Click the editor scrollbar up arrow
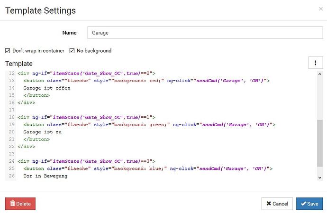This screenshot has height=214, width=327. [319, 75]
